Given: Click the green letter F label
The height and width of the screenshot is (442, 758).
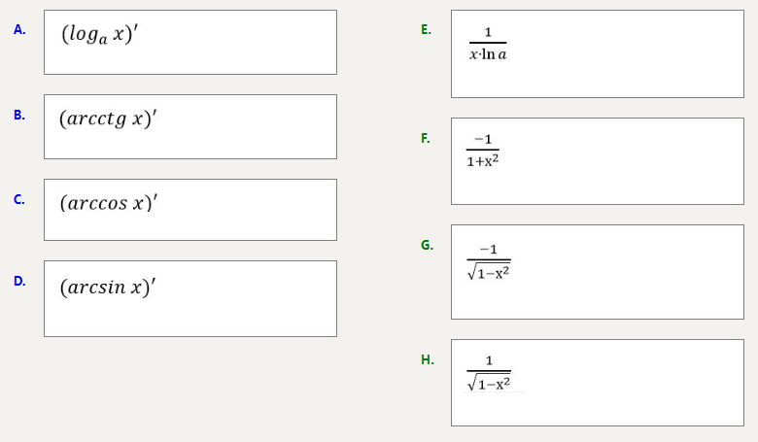Looking at the screenshot, I should 426,138.
